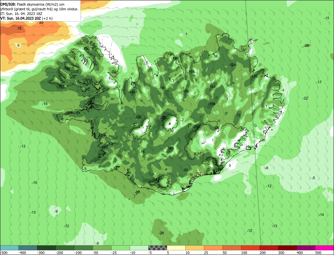Image resolution: width=334 pixels, height=255 pixels.
Task: Click the '-126' value on the north coast
Action: click(x=175, y=58)
